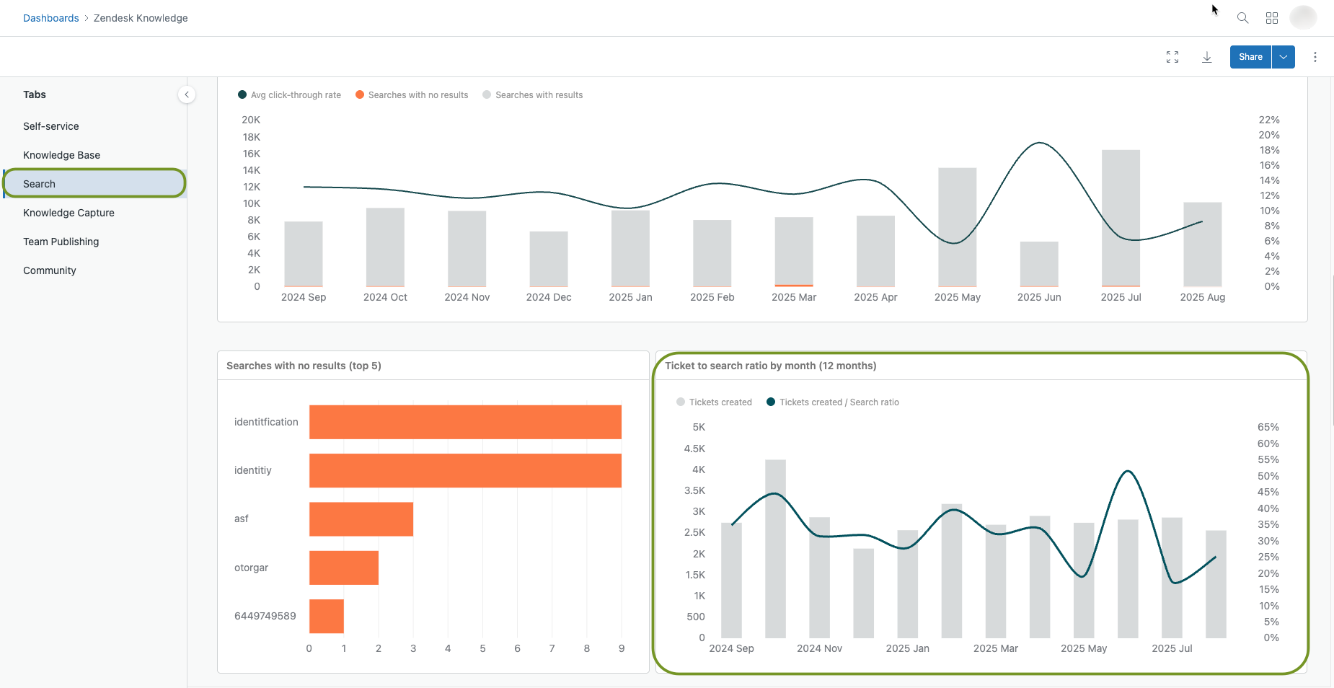Viewport: 1334px width, 688px height.
Task: Collapse the Tabs sidebar with the chevron
Action: click(x=187, y=94)
